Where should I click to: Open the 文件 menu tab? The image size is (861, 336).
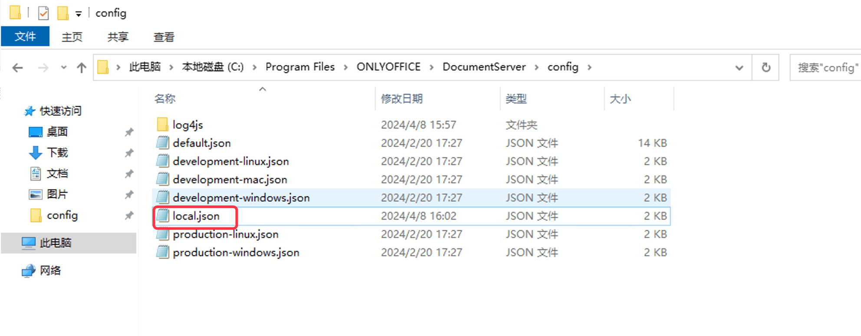click(25, 36)
